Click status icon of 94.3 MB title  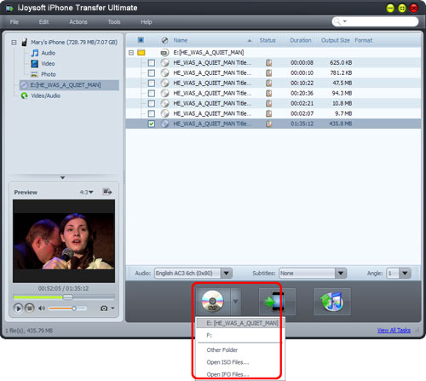(268, 93)
